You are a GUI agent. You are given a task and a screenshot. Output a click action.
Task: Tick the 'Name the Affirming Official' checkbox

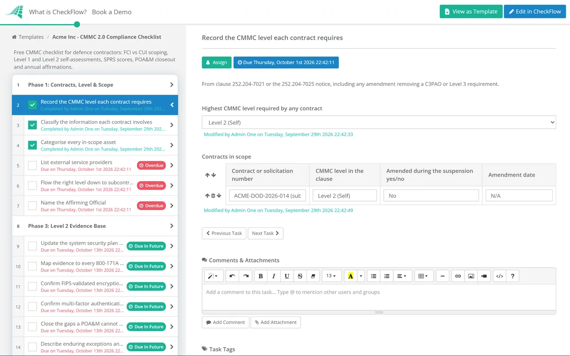click(x=33, y=206)
